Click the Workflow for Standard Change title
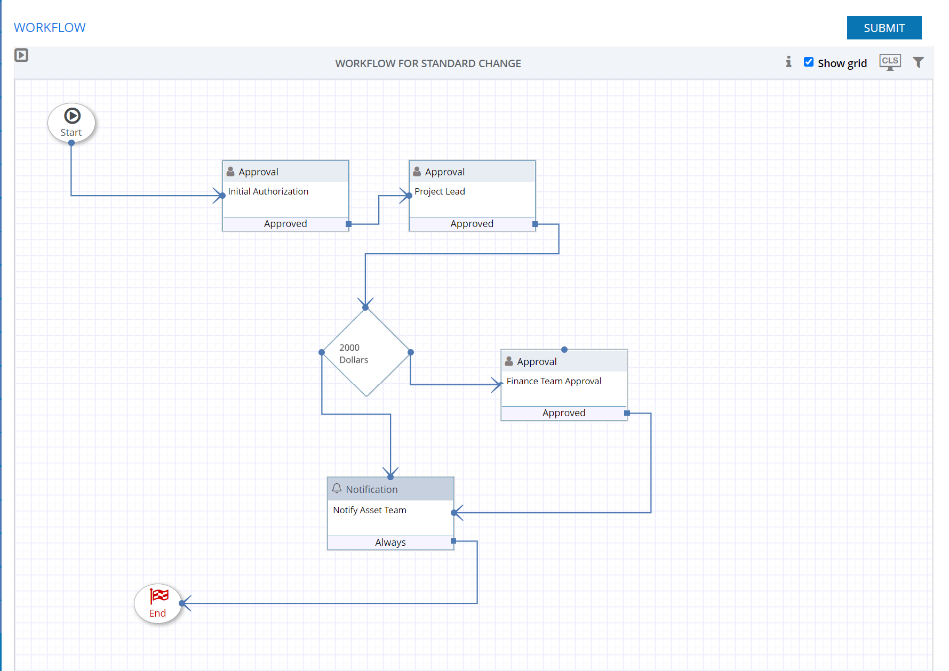This screenshot has height=671, width=949. (x=428, y=63)
